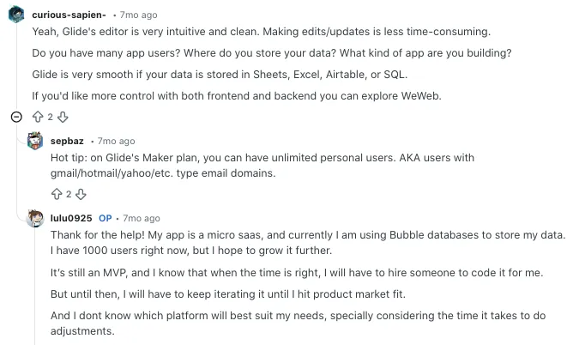Screen dimensions: 573x345
Task: Open lulu0925's username profile link
Action: (71, 218)
